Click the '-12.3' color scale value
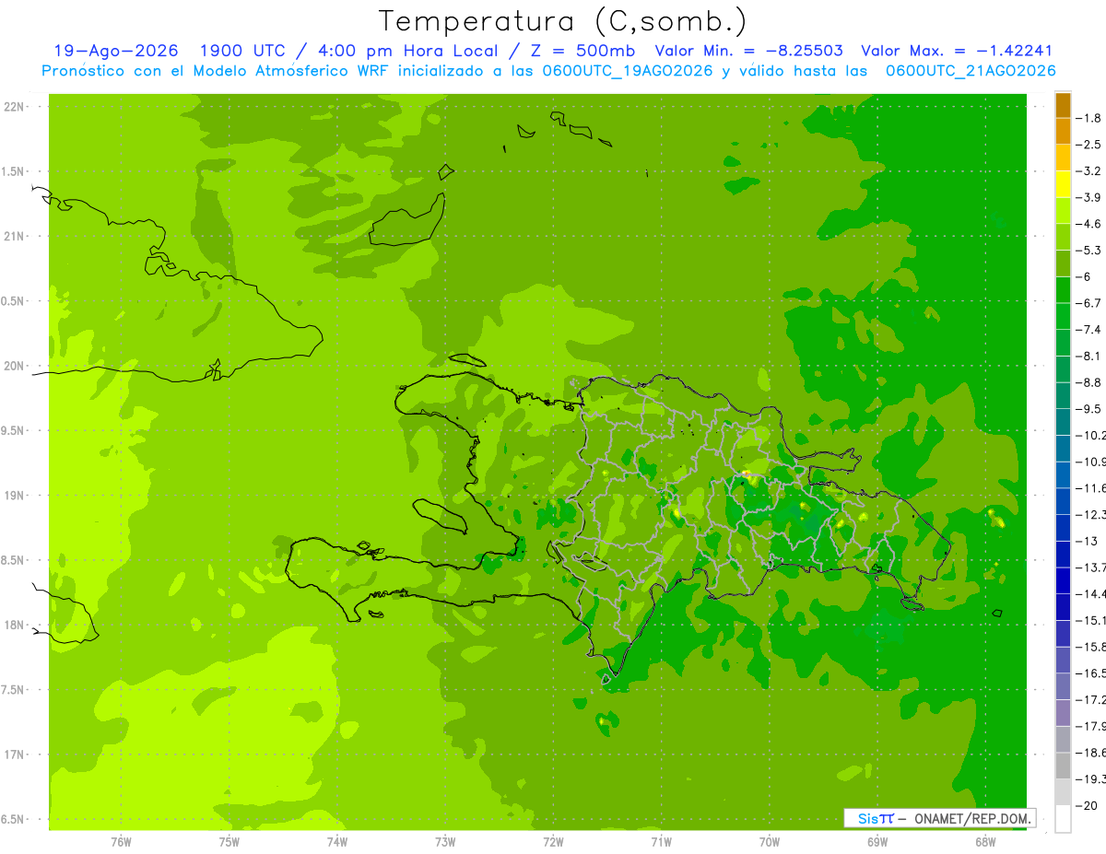Image resolution: width=1106 pixels, height=854 pixels. (x=1090, y=514)
